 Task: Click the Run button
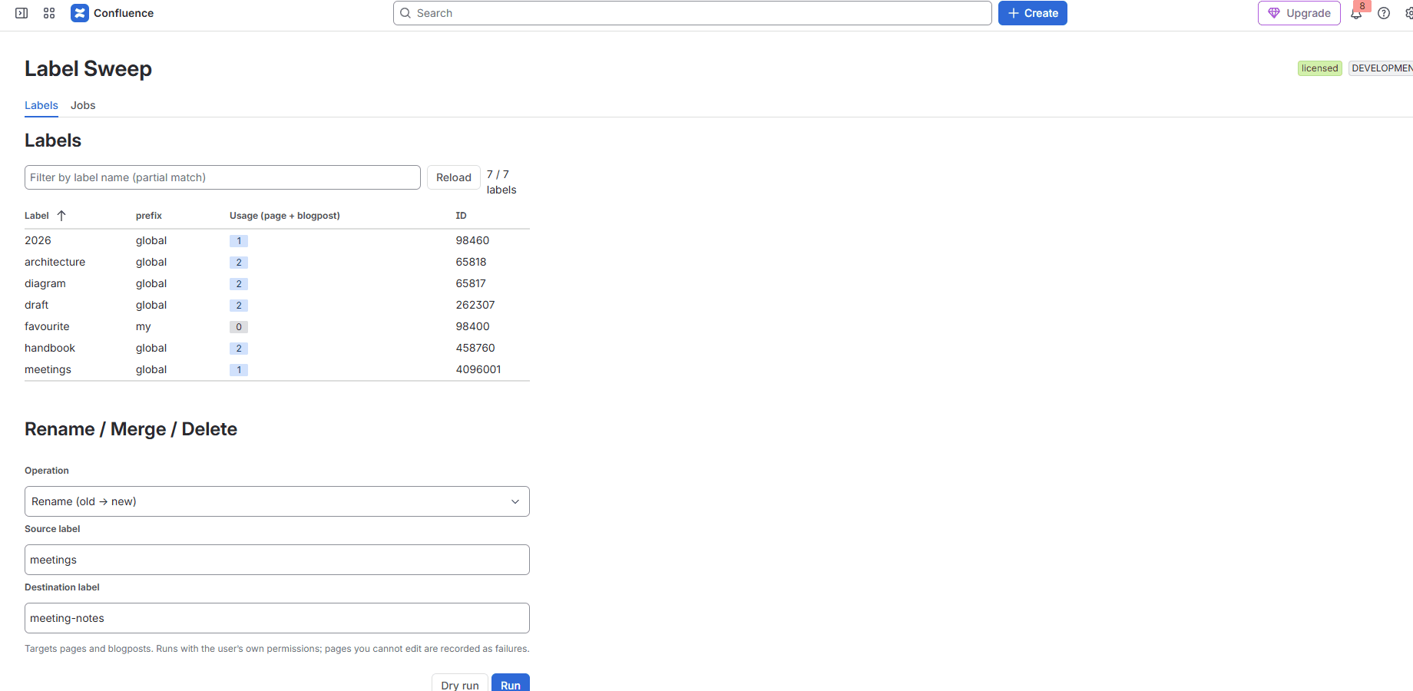[511, 684]
